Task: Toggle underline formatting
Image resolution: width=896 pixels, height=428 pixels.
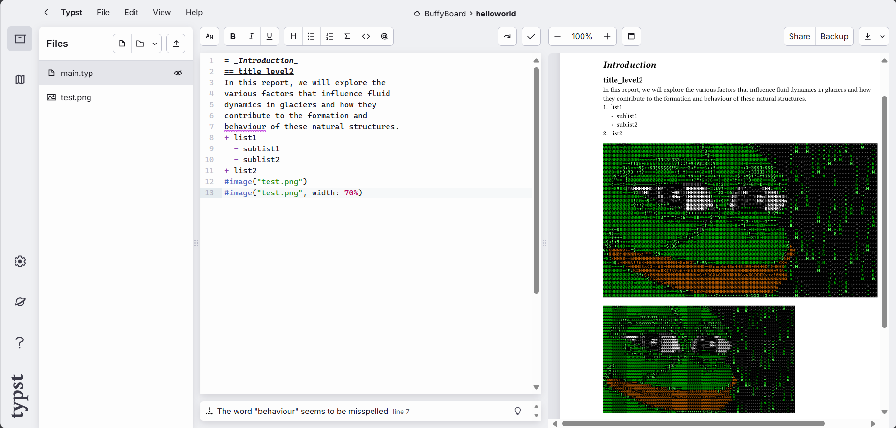Action: [269, 36]
